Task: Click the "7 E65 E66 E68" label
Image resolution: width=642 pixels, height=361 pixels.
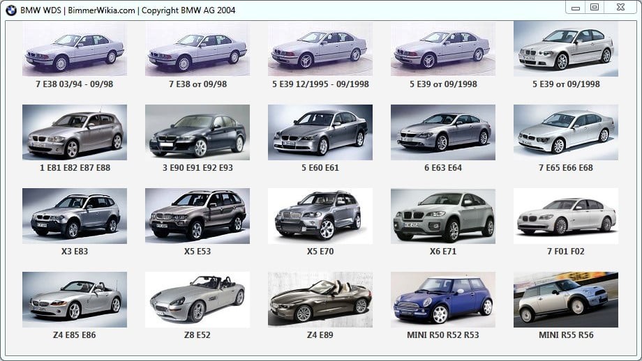Action: (566, 168)
